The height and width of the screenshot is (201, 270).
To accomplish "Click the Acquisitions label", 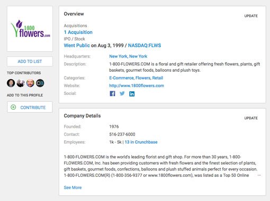I will tap(75, 26).
